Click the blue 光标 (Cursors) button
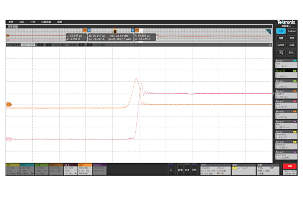 [281, 31]
